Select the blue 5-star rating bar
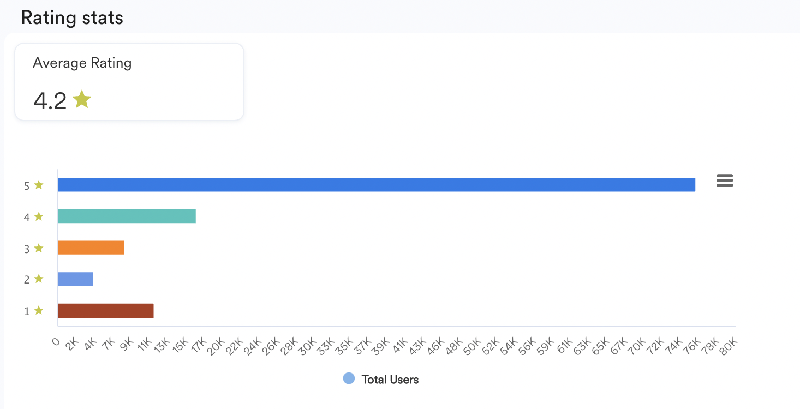 pos(377,185)
